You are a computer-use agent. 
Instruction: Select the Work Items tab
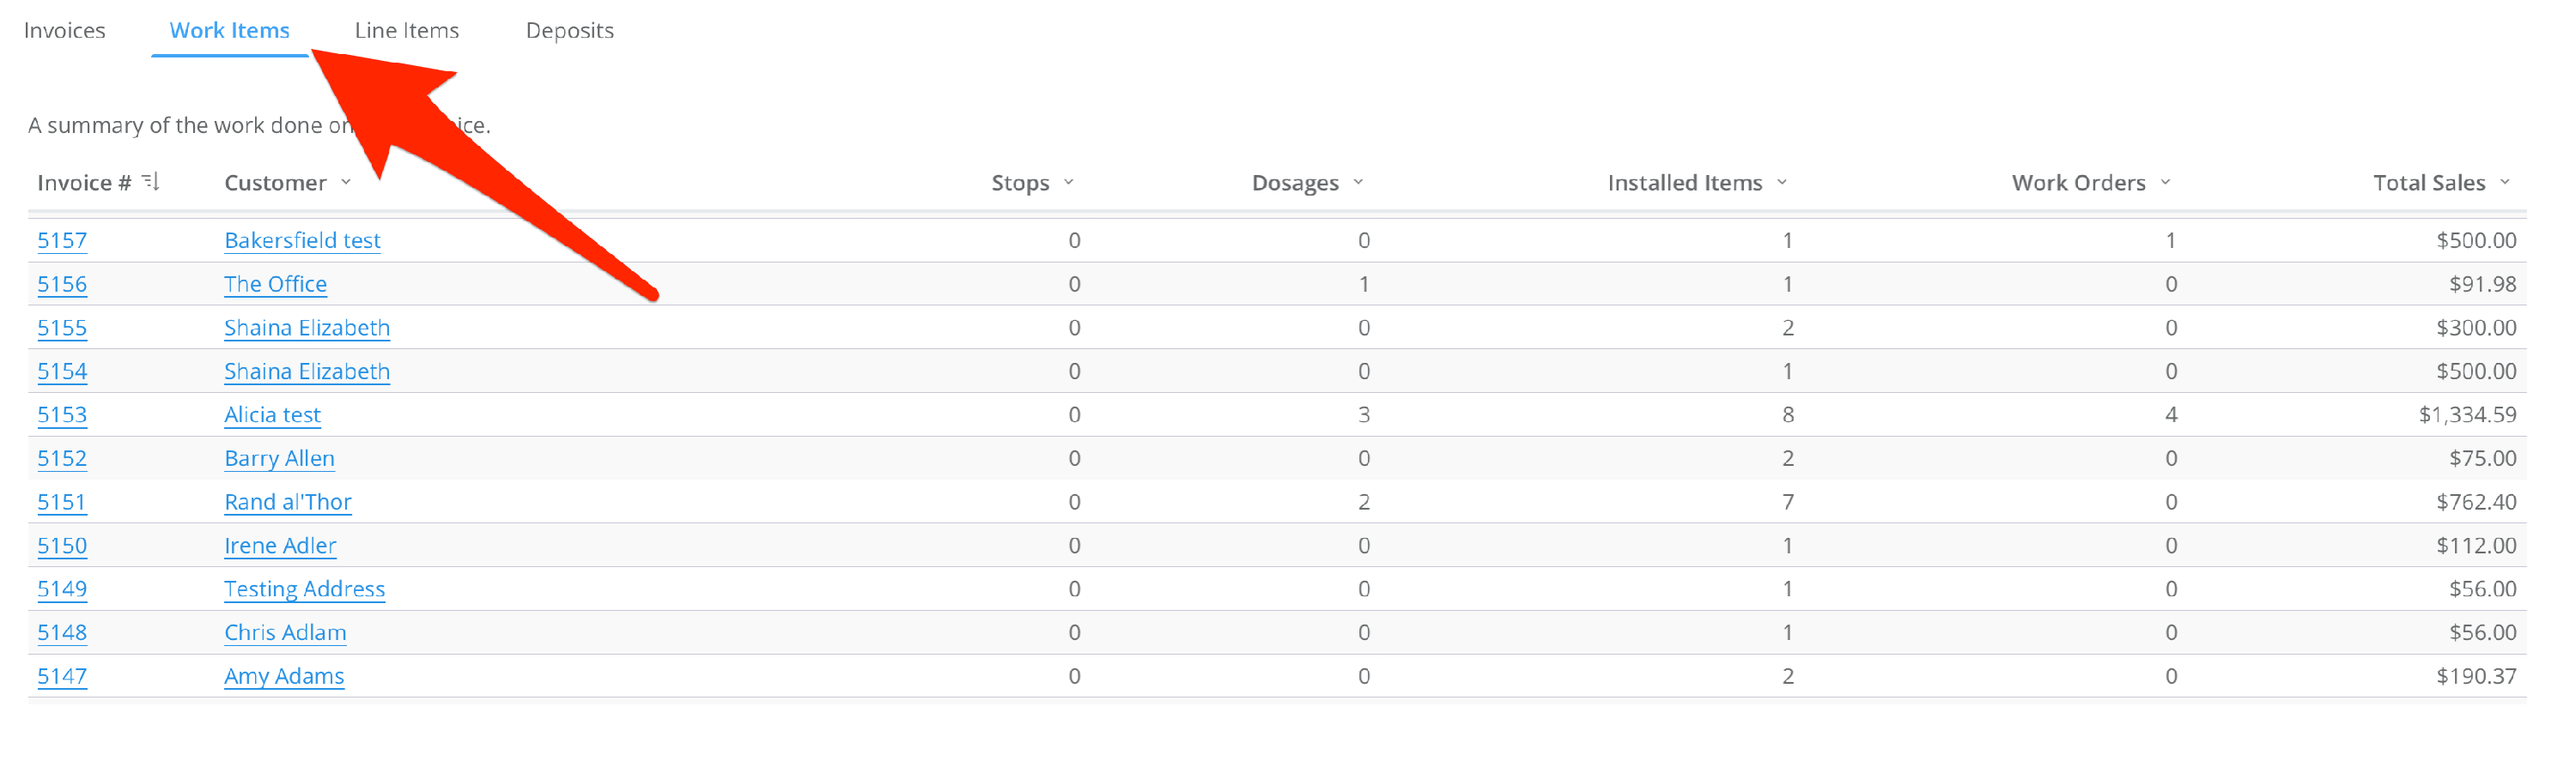[x=229, y=31]
